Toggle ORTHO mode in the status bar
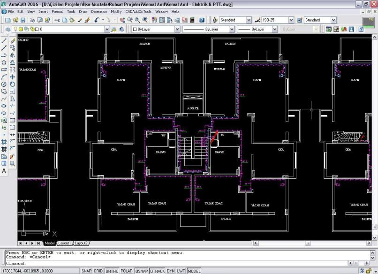The width and height of the screenshot is (378, 274). pos(112,271)
